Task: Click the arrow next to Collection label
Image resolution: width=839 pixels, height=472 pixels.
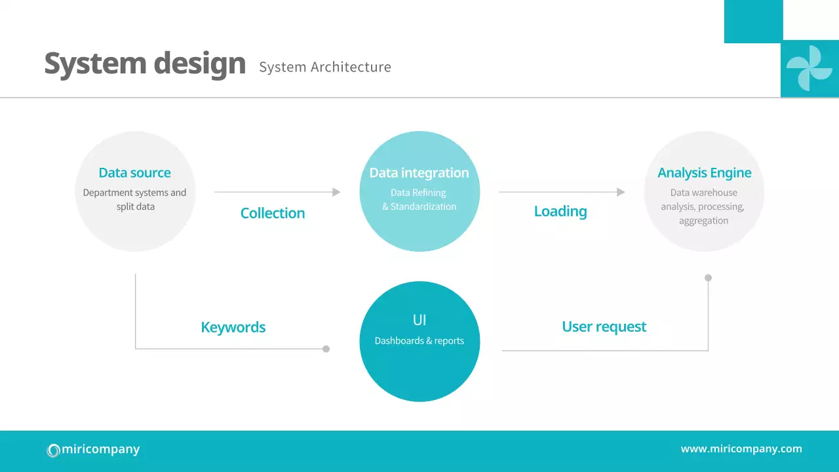Action: [x=277, y=192]
